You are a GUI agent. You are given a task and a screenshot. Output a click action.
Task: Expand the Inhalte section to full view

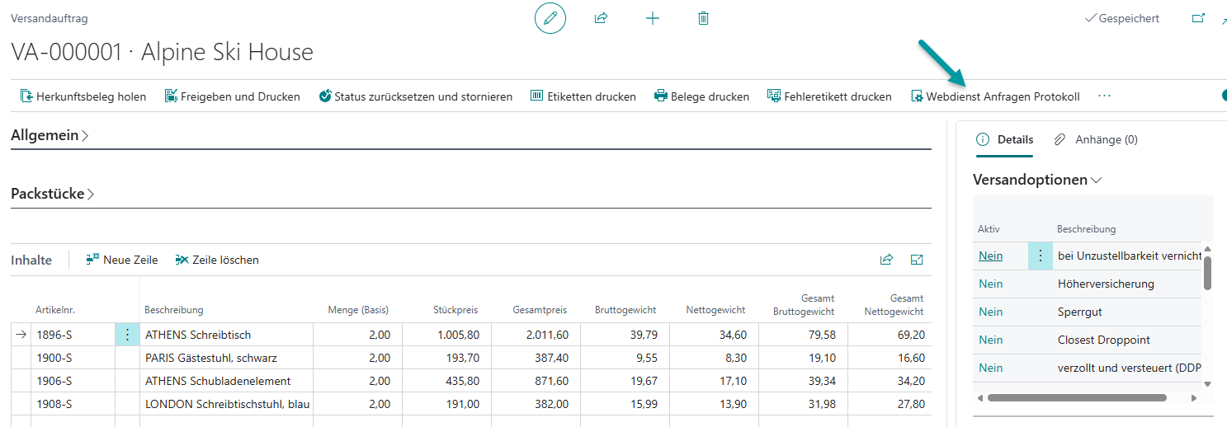point(916,260)
